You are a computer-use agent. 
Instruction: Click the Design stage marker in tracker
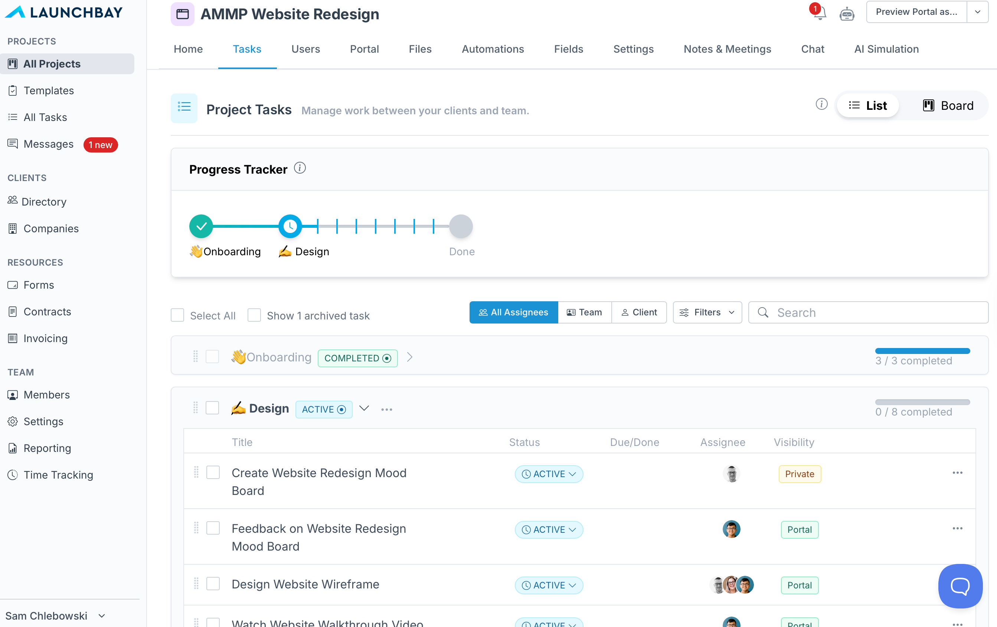tap(290, 226)
